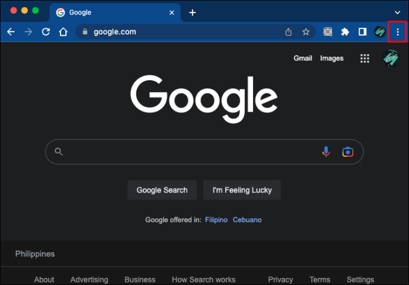The image size is (409, 285).
Task: Reload the page
Action: click(46, 32)
